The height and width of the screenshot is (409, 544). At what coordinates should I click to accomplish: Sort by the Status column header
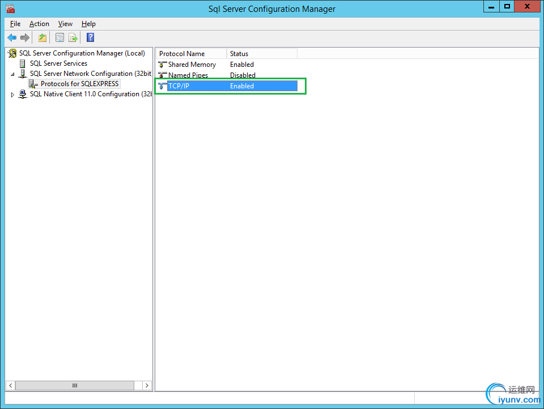[262, 54]
